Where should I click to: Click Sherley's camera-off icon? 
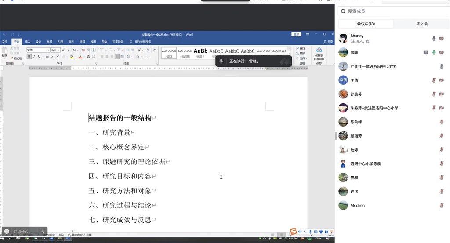(442, 38)
